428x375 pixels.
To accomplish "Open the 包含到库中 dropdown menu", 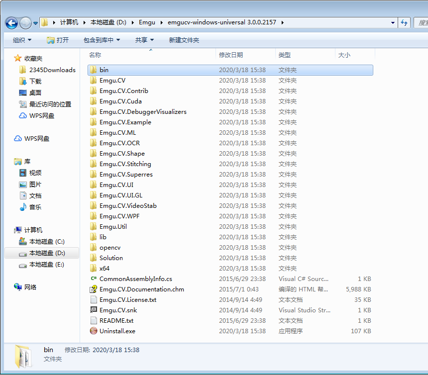I will point(102,40).
